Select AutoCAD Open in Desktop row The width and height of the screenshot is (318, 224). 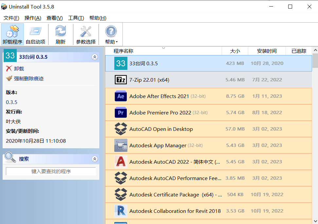coord(209,129)
